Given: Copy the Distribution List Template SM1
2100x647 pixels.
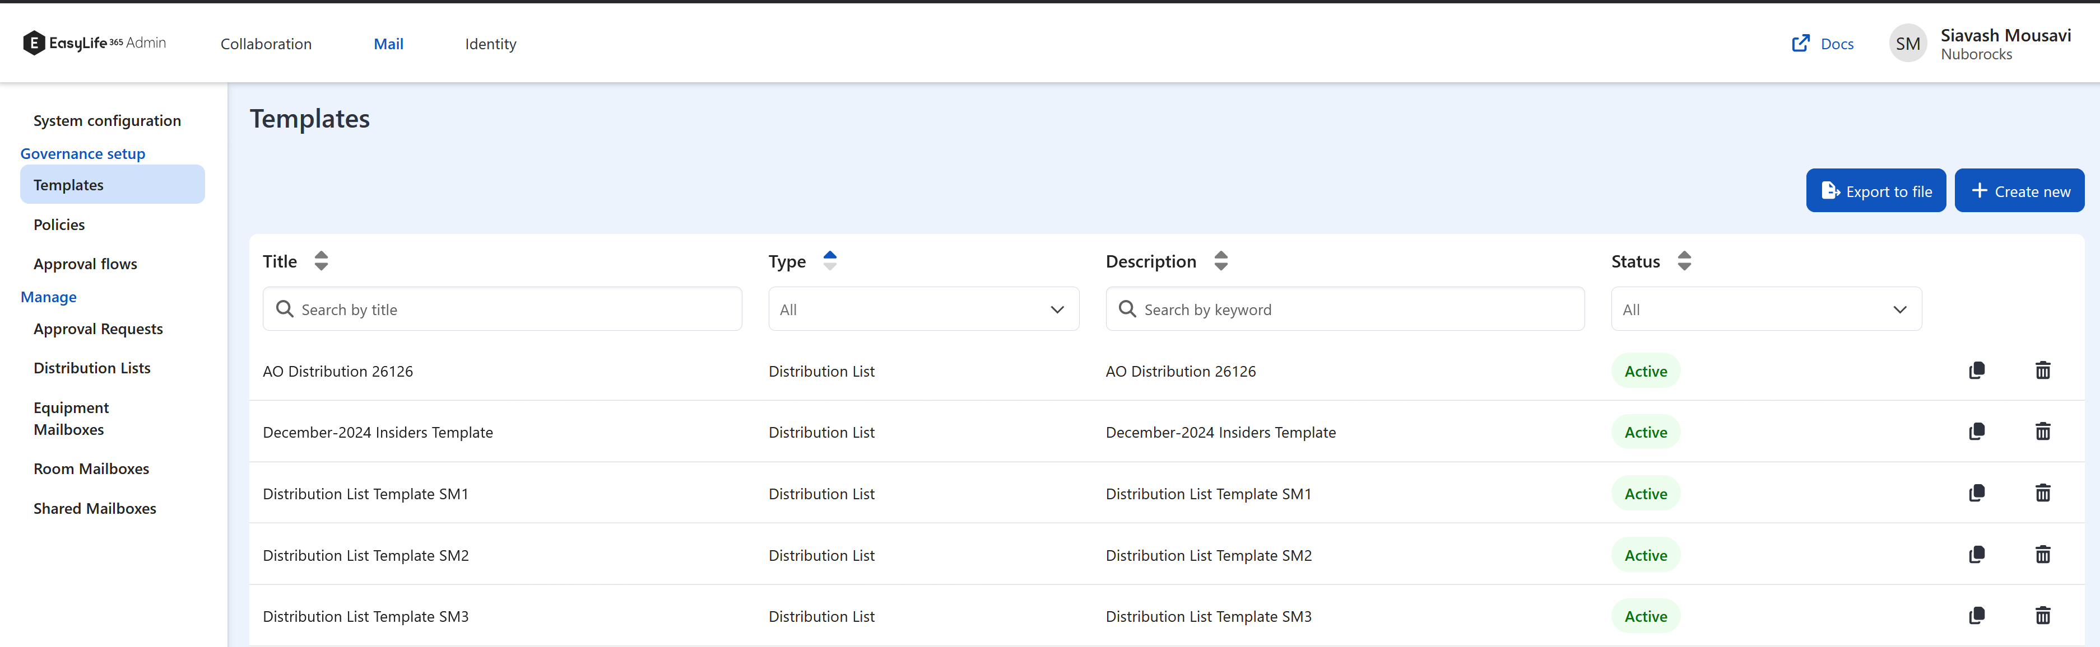Looking at the screenshot, I should (1976, 493).
